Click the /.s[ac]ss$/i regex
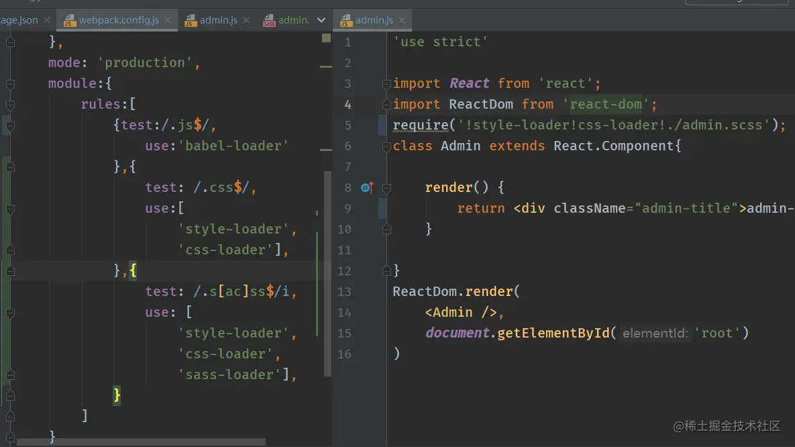This screenshot has width=795, height=447. [242, 292]
